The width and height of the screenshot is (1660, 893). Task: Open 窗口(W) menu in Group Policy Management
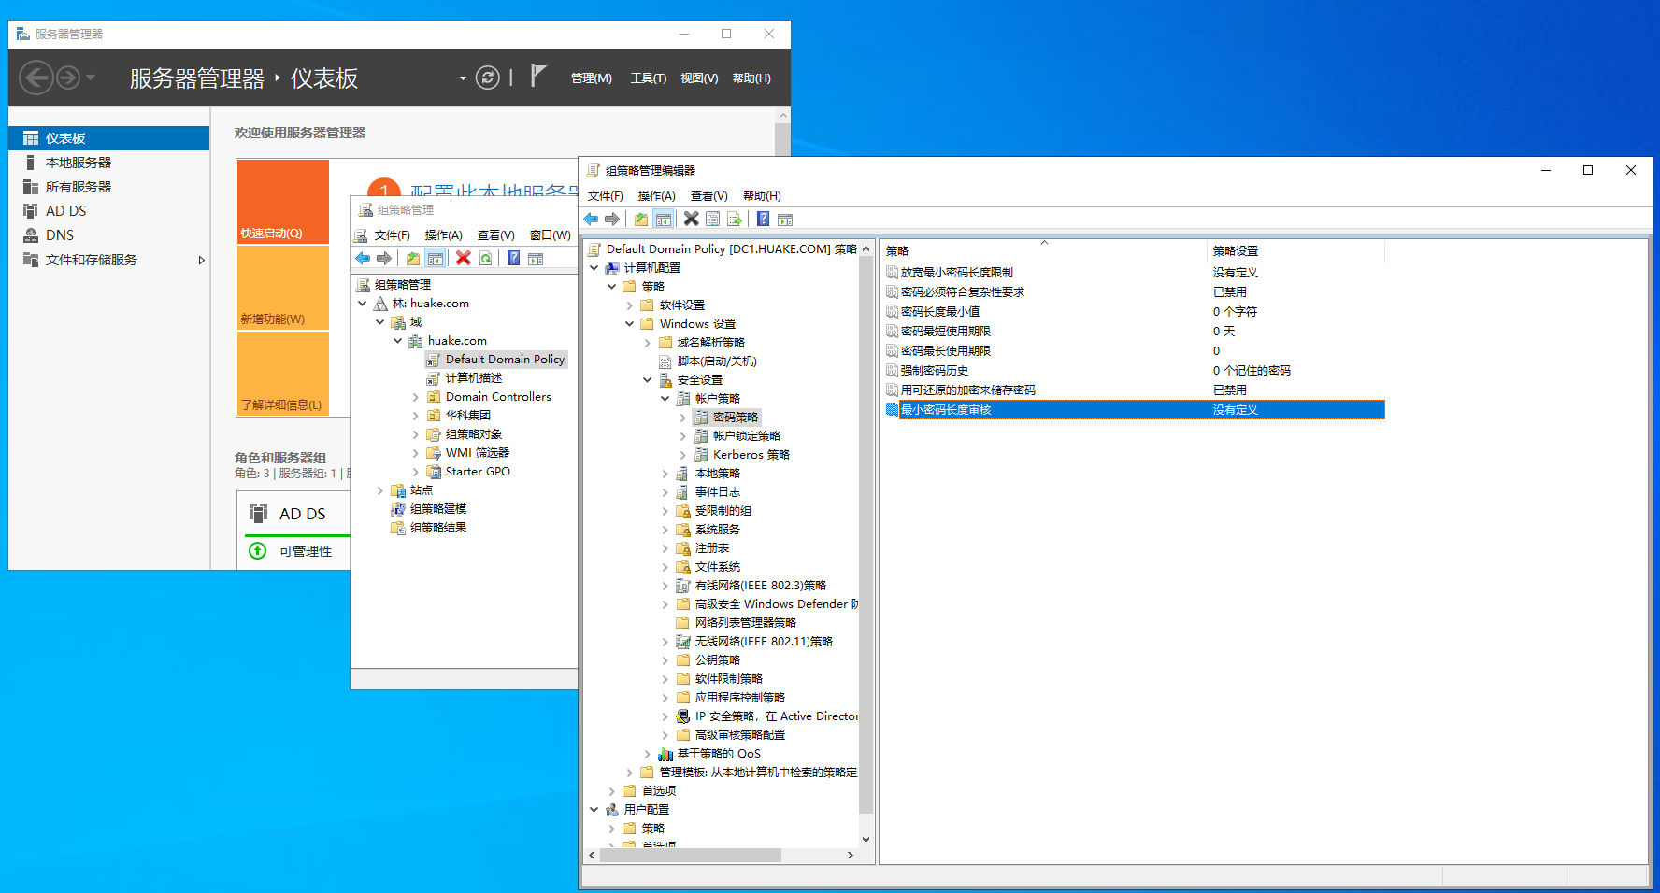point(551,235)
